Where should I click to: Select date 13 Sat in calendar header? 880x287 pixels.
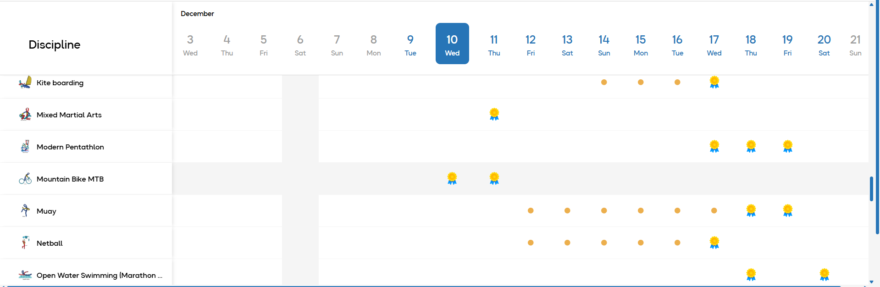point(567,44)
